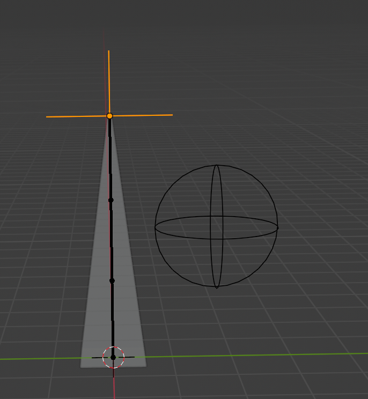This screenshot has height=399, width=368.
Task: Select the wireframe sphere empty object
Action: [x=217, y=226]
